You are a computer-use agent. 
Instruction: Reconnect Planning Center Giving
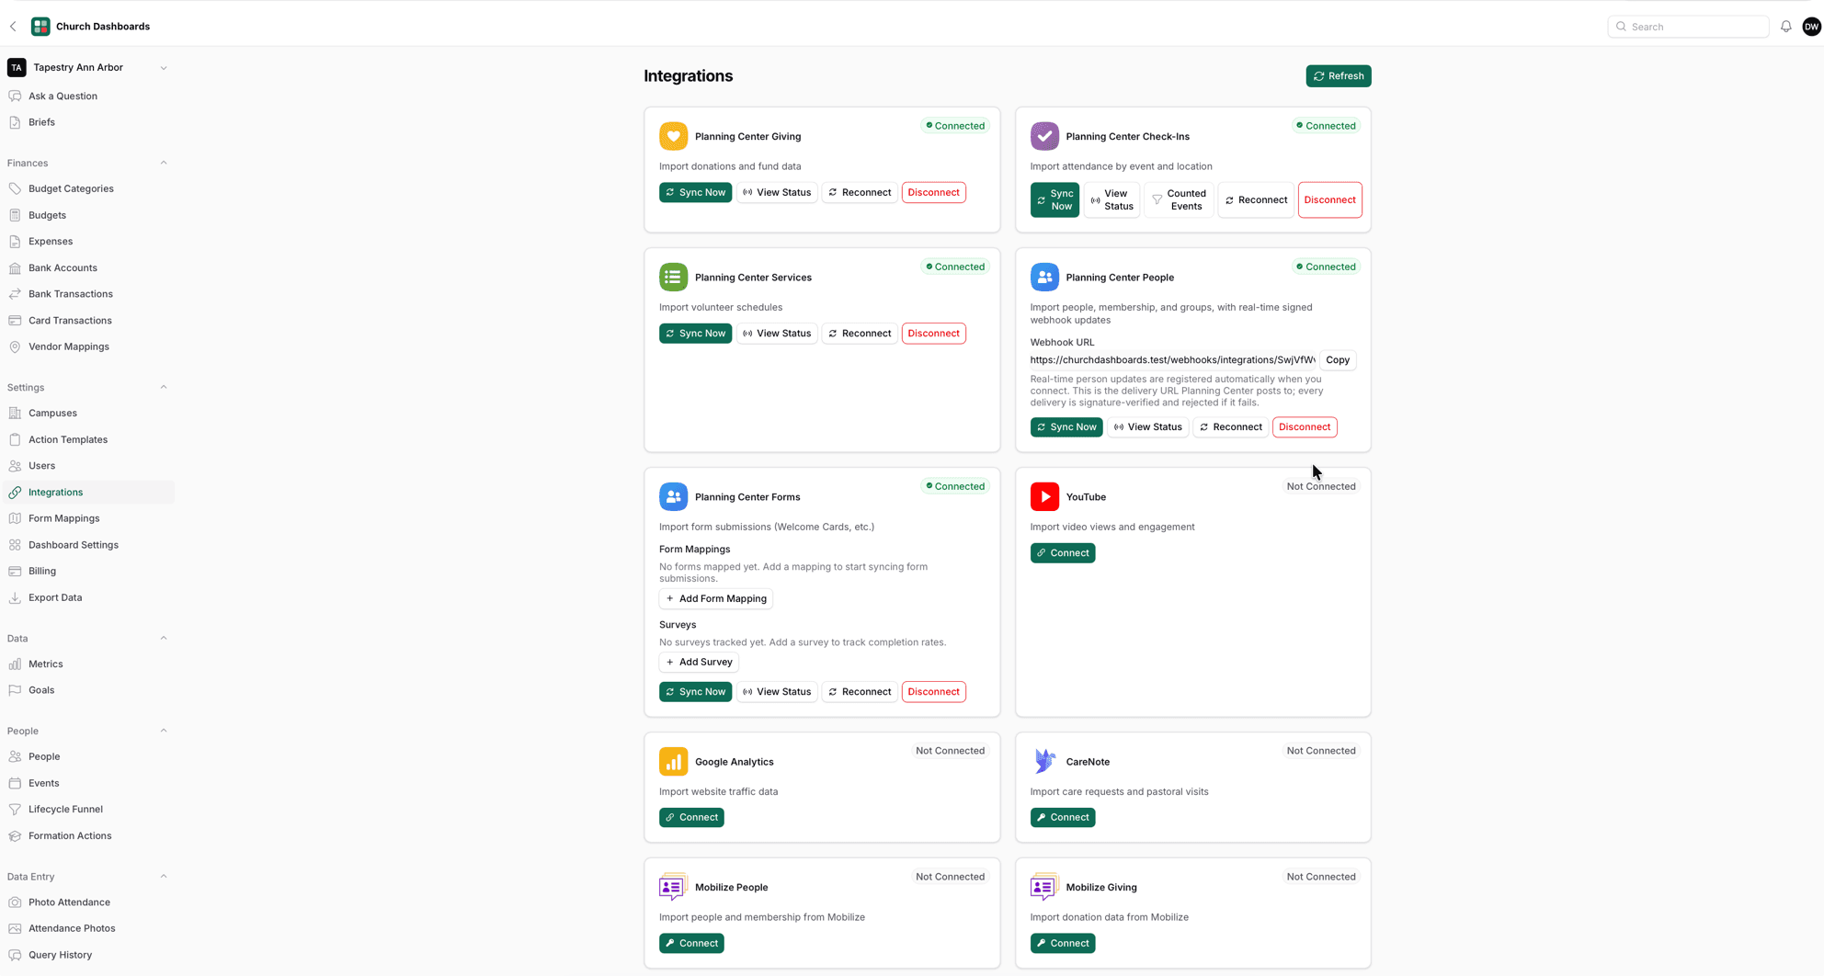(860, 193)
